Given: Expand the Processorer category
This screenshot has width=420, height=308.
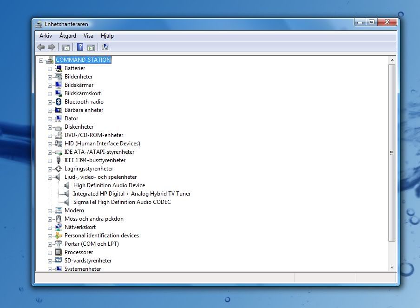Looking at the screenshot, I should coord(50,252).
